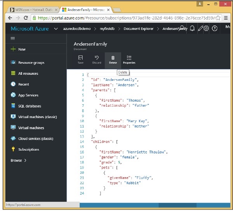Open SQL databases in sidebar
The height and width of the screenshot is (211, 233).
pos(30,106)
